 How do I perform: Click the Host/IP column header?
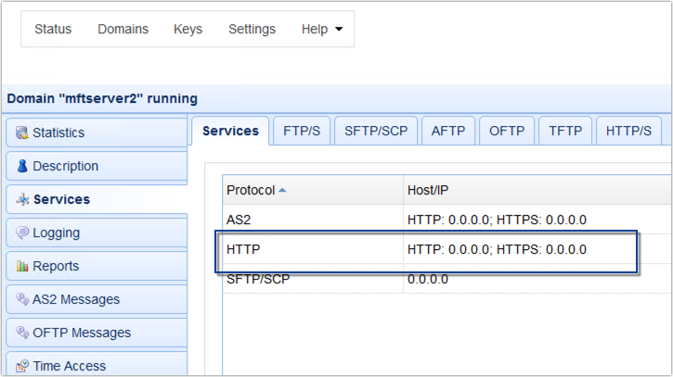click(x=428, y=190)
